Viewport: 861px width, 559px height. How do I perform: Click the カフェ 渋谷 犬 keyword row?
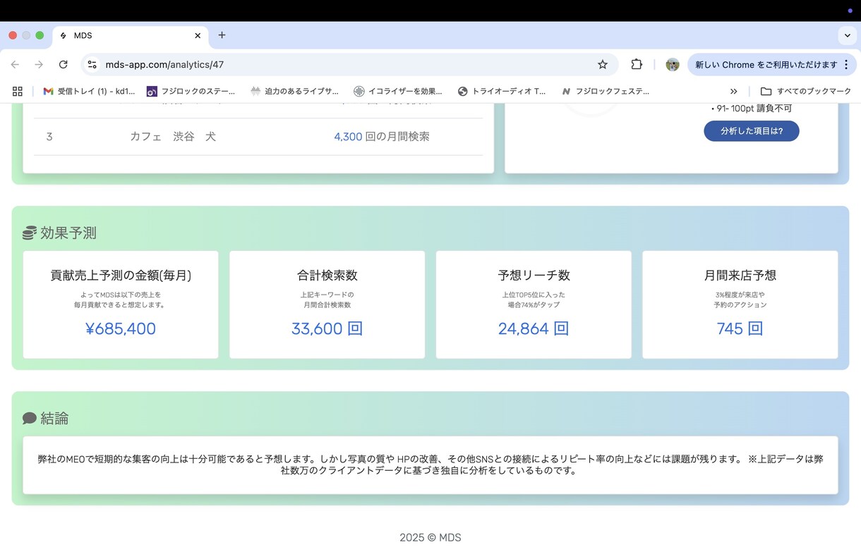tap(258, 137)
